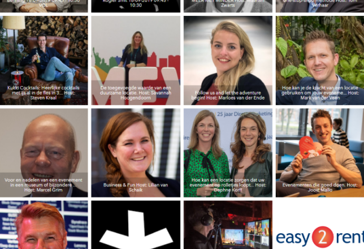Click the white arrow logo on black tile

point(136,225)
